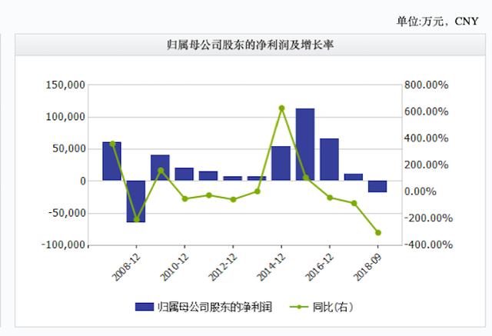
Task: Click the 800.00% right axis label
Action: point(426,85)
